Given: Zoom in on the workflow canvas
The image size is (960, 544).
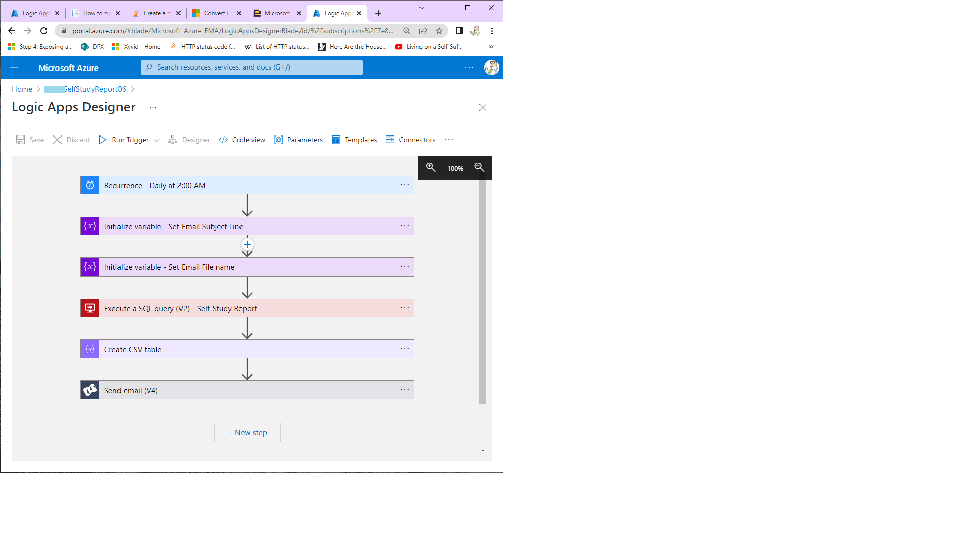Looking at the screenshot, I should [x=431, y=168].
